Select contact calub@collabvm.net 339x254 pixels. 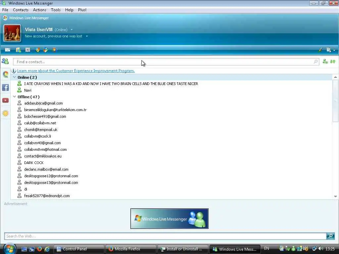tap(40, 123)
